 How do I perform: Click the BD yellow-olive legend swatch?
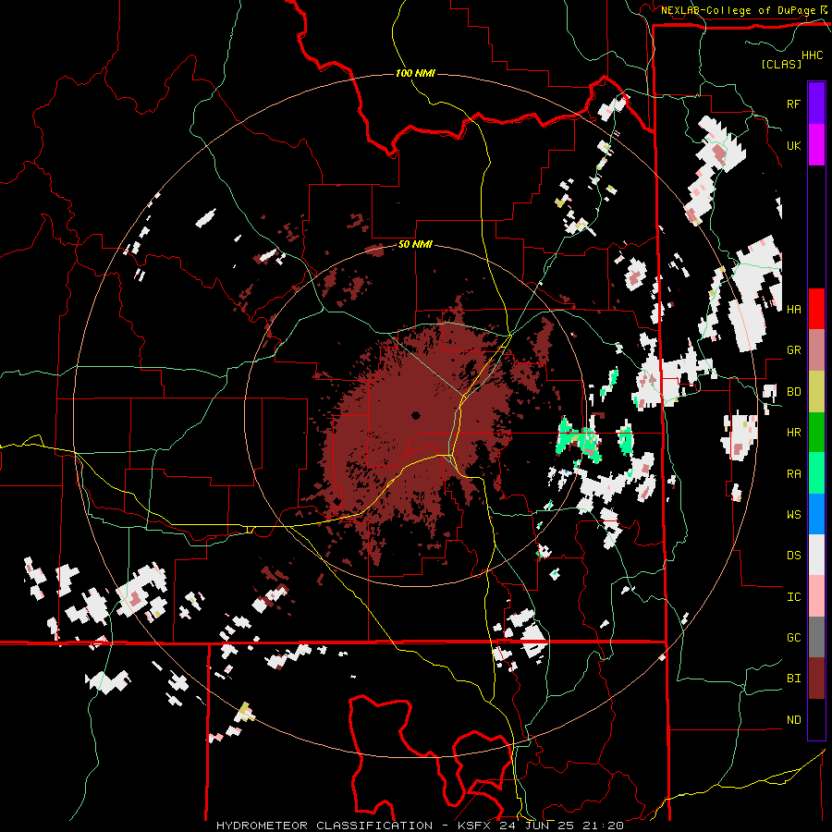[x=816, y=391]
